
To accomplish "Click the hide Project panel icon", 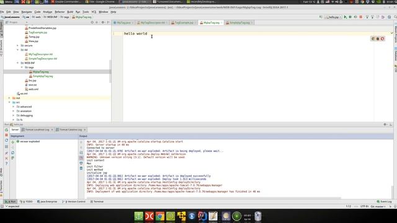I will coord(108,22).
